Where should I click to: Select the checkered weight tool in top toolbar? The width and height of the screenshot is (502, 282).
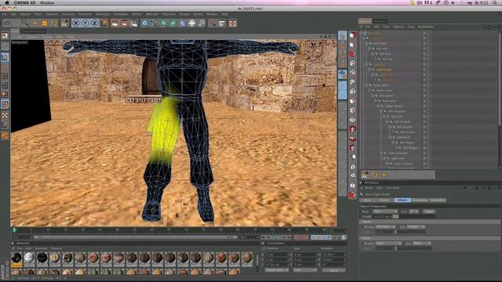pyautogui.click(x=64, y=23)
